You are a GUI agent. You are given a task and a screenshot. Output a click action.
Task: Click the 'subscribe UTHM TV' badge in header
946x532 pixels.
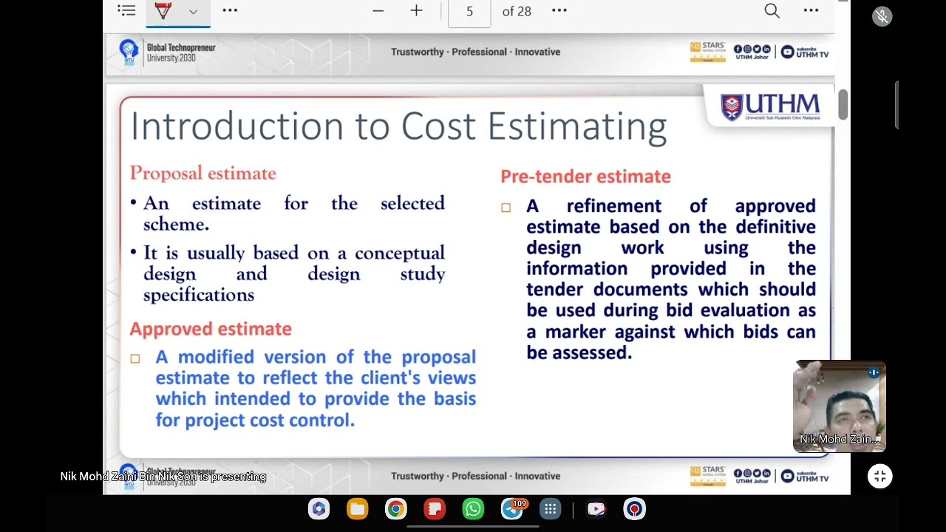pyautogui.click(x=806, y=52)
